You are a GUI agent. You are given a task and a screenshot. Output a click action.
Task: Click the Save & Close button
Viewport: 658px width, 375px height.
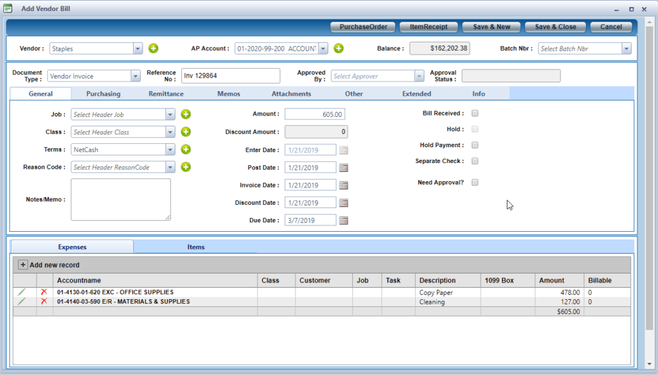tap(555, 27)
